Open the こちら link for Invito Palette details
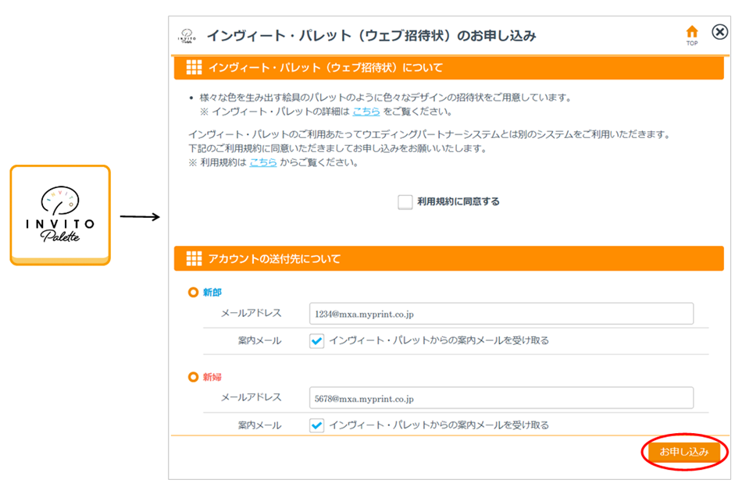742x494 pixels. point(366,112)
